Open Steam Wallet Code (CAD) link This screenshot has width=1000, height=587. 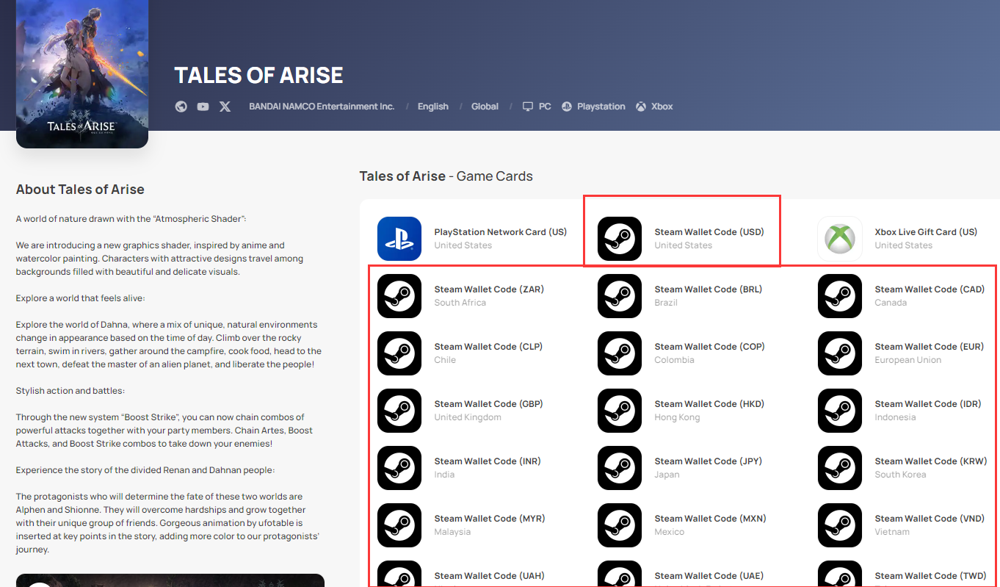[930, 289]
